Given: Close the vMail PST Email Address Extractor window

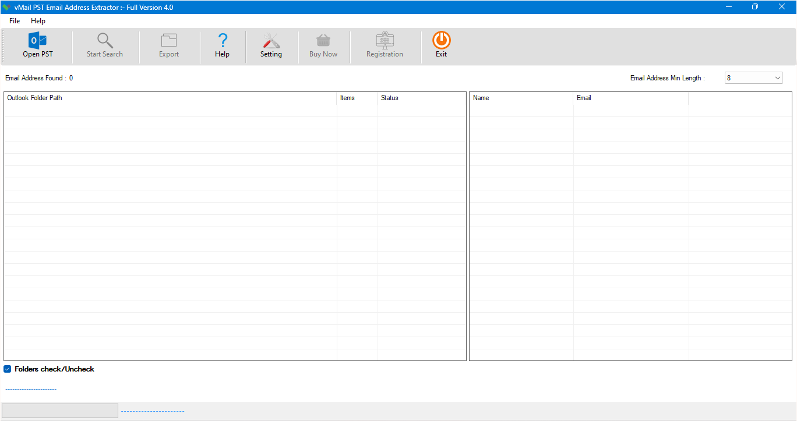Looking at the screenshot, I should (x=782, y=7).
